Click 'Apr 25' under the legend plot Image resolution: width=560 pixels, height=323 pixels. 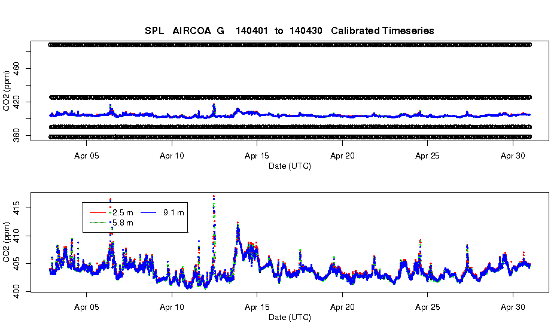click(x=427, y=307)
